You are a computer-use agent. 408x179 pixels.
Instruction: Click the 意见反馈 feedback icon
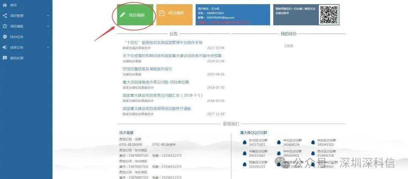tap(5, 58)
